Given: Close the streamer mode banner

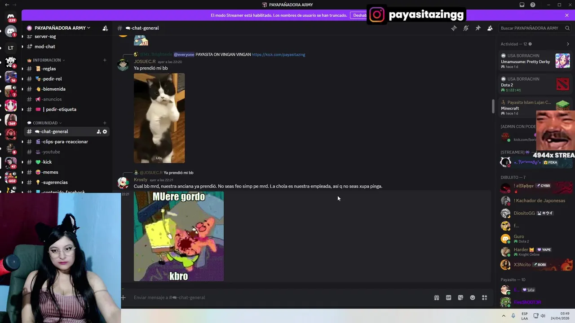Looking at the screenshot, I should (x=567, y=15).
